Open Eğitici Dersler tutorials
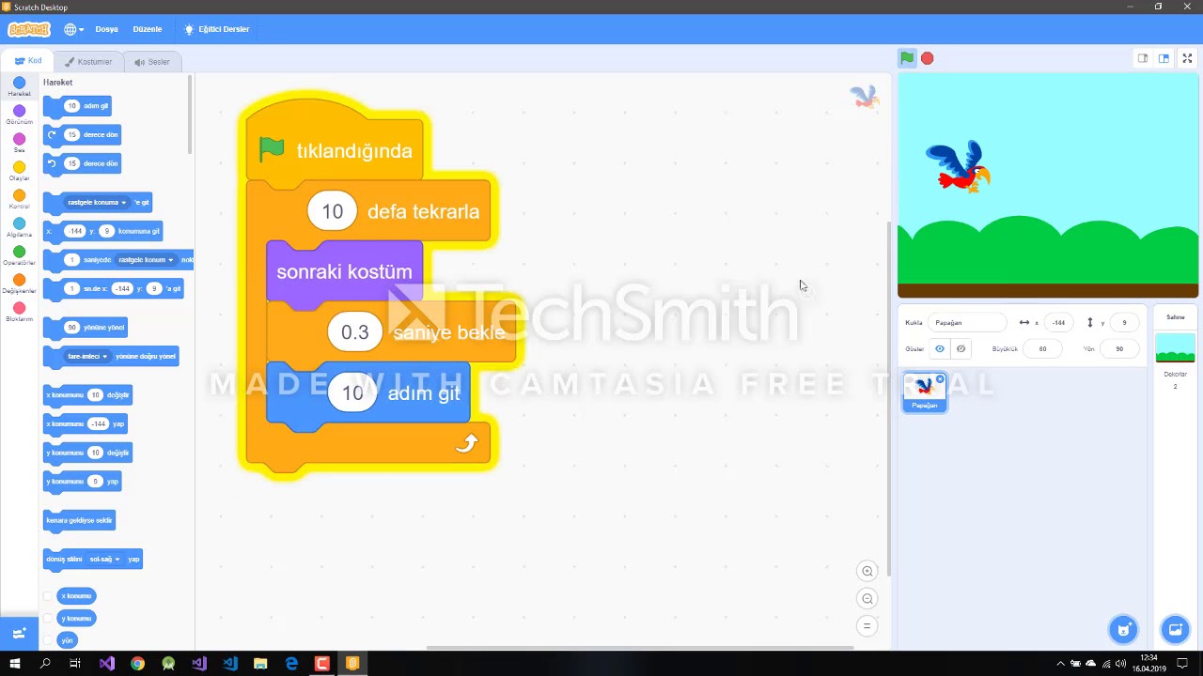Screen dimensions: 1203x676 [x=216, y=29]
